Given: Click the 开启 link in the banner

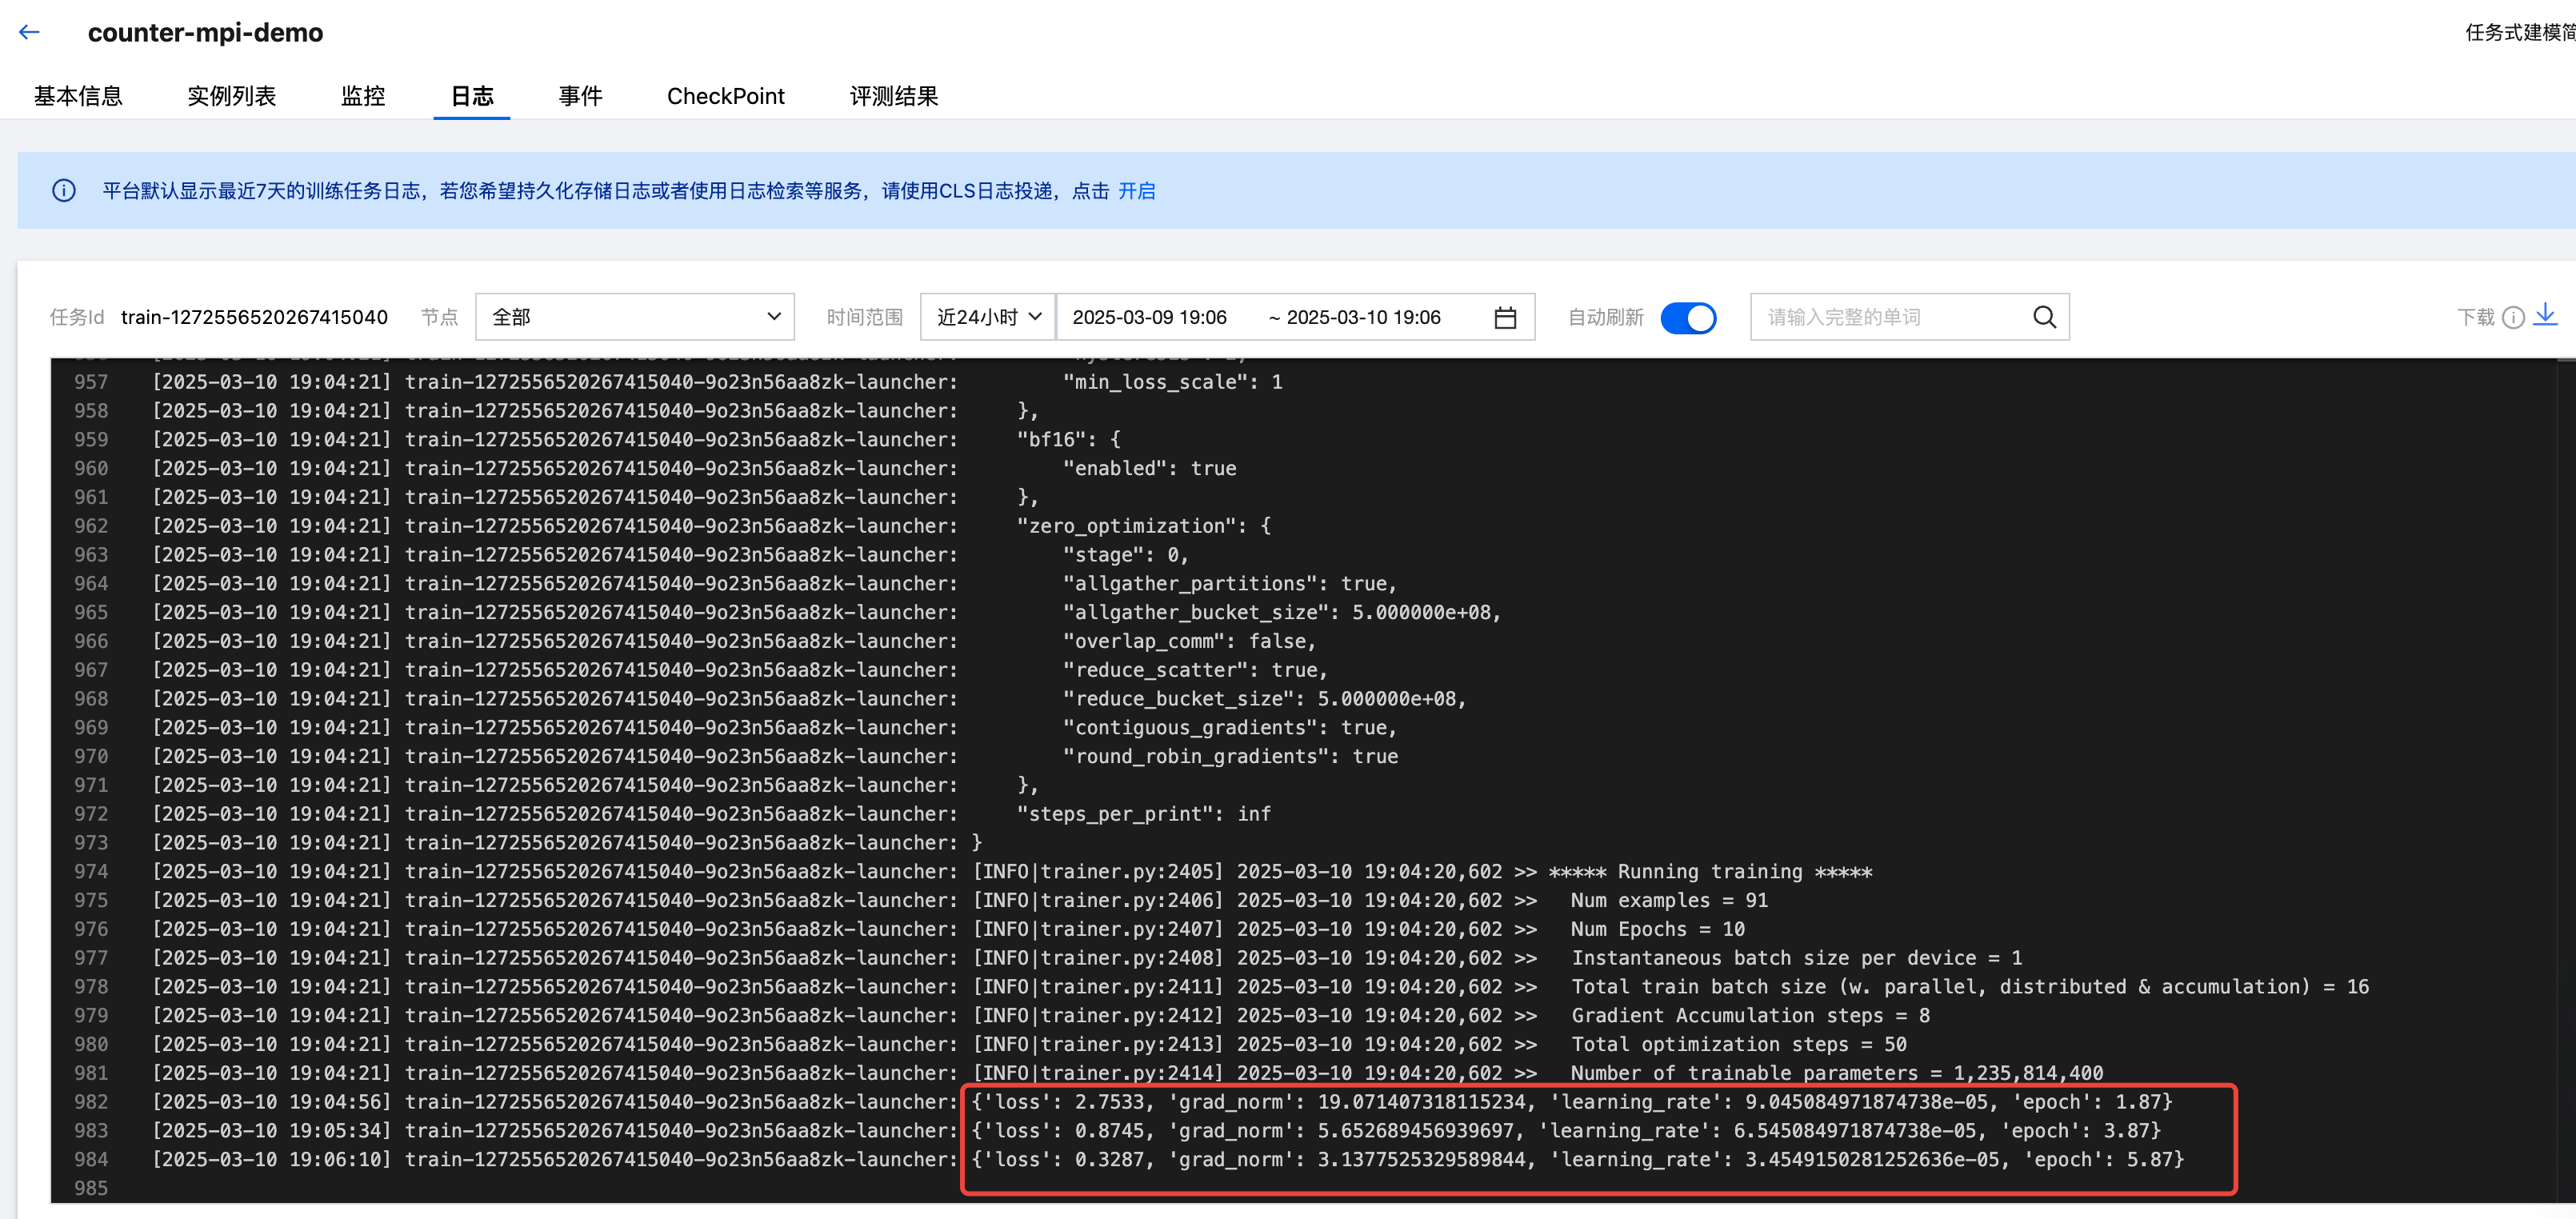Looking at the screenshot, I should point(1136,191).
